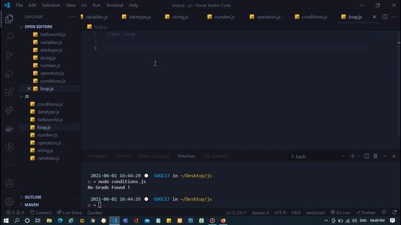The width and height of the screenshot is (401, 225).
Task: Open editor More Actions ellipsis
Action: point(394,17)
